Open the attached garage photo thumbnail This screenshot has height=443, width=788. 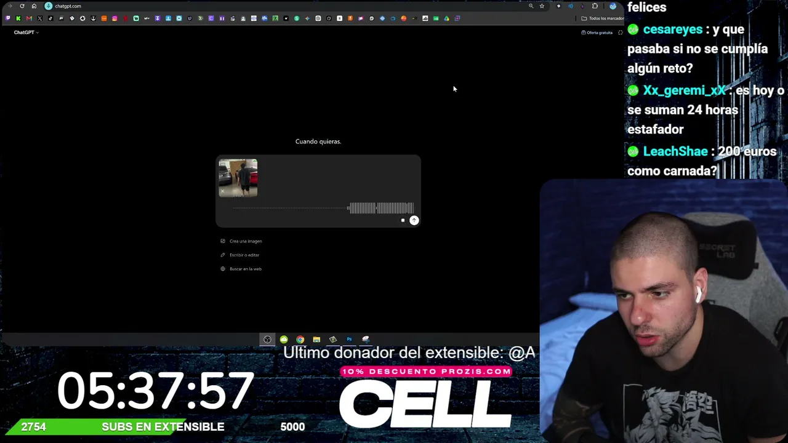pos(238,178)
